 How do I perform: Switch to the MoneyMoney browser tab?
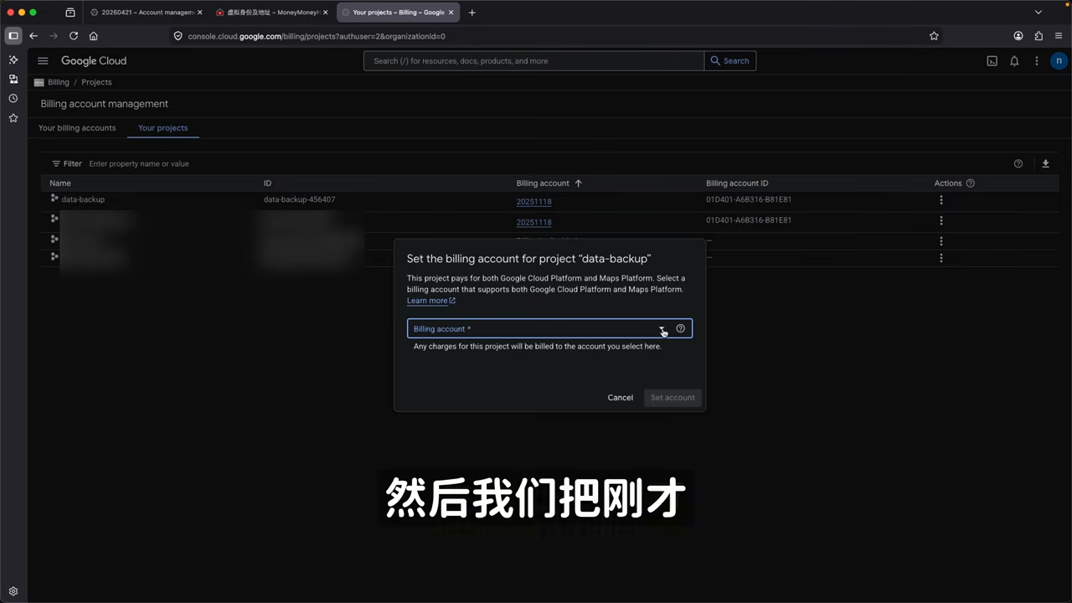273,13
